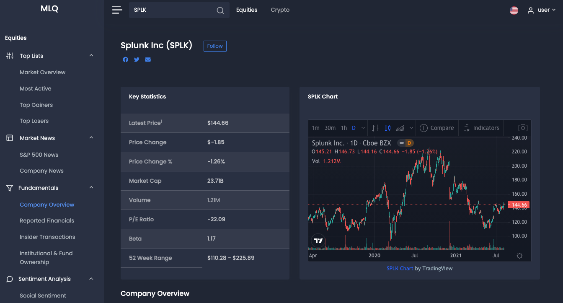Image resolution: width=563 pixels, height=303 pixels.
Task: Click the Latest Price value $144.66
Action: pos(218,123)
